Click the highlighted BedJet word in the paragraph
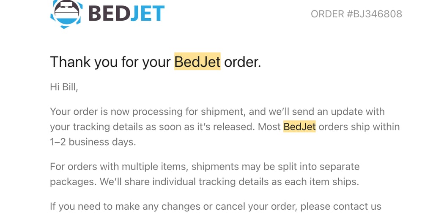The width and height of the screenshot is (433, 216). pyautogui.click(x=299, y=127)
